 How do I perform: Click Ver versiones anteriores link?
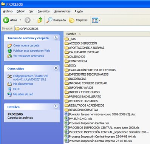(29, 56)
